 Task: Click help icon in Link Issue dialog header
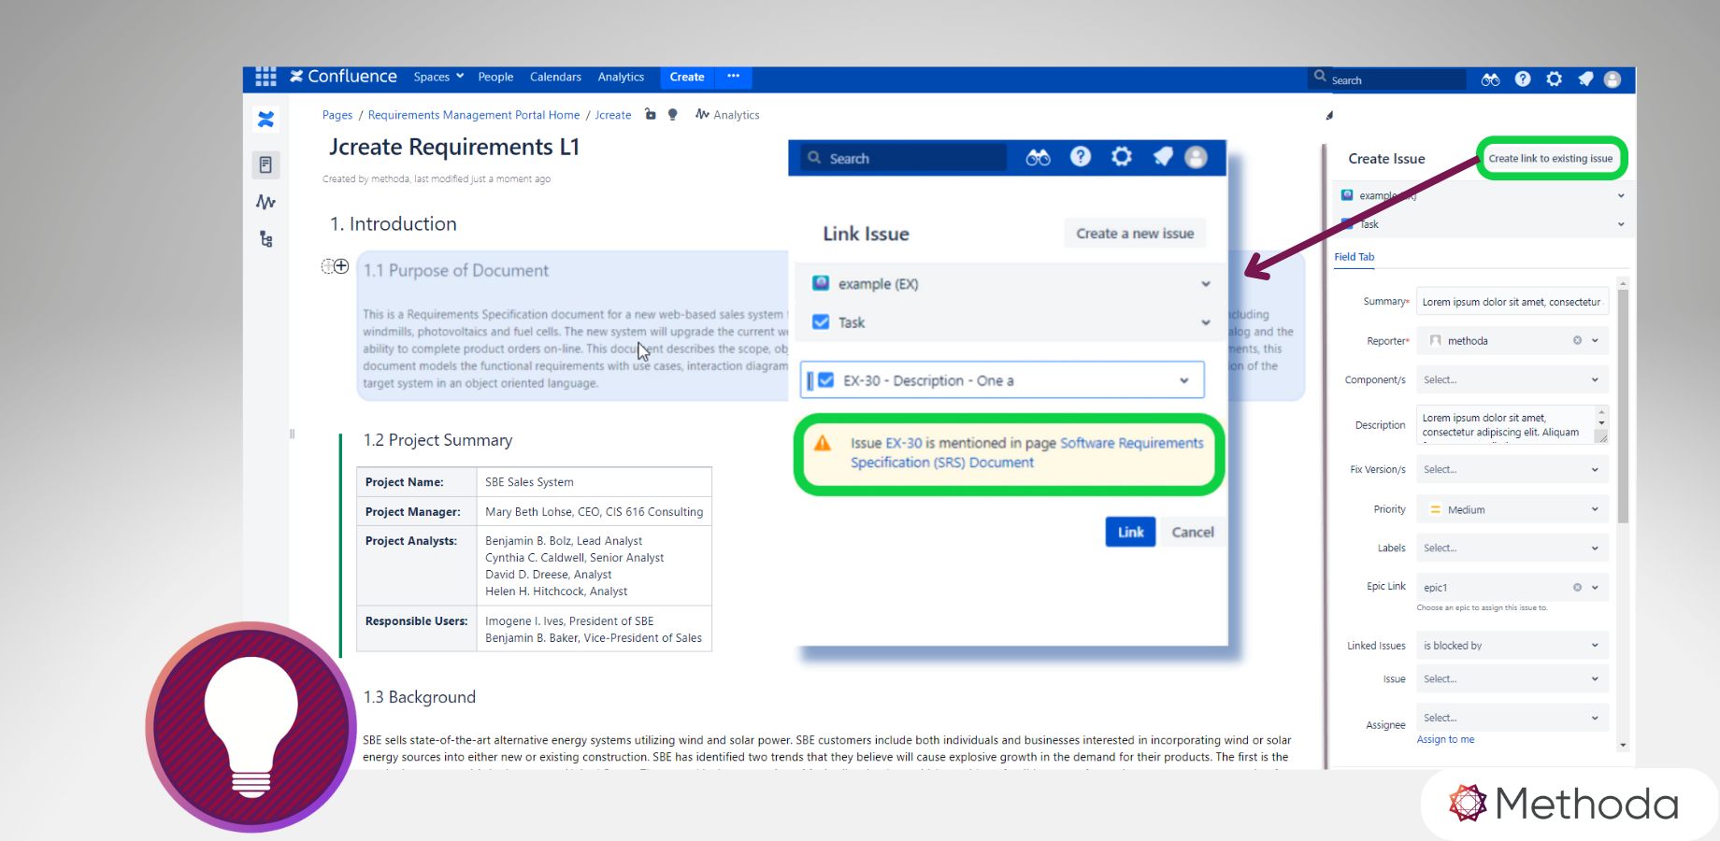coord(1081,157)
